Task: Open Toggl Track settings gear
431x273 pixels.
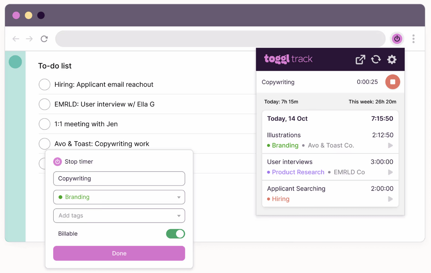Action: click(392, 59)
